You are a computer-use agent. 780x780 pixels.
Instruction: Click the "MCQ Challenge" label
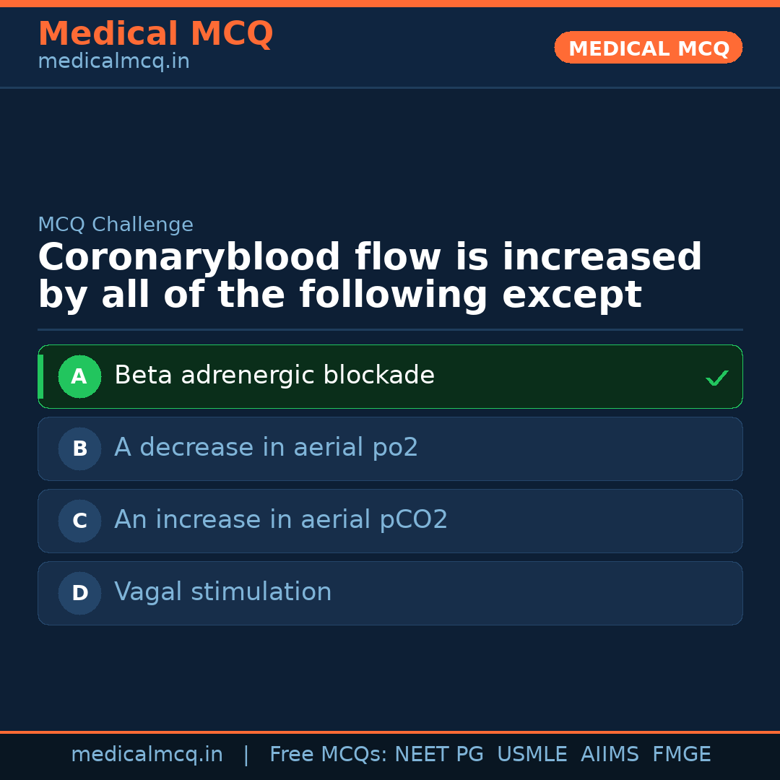pyautogui.click(x=116, y=225)
